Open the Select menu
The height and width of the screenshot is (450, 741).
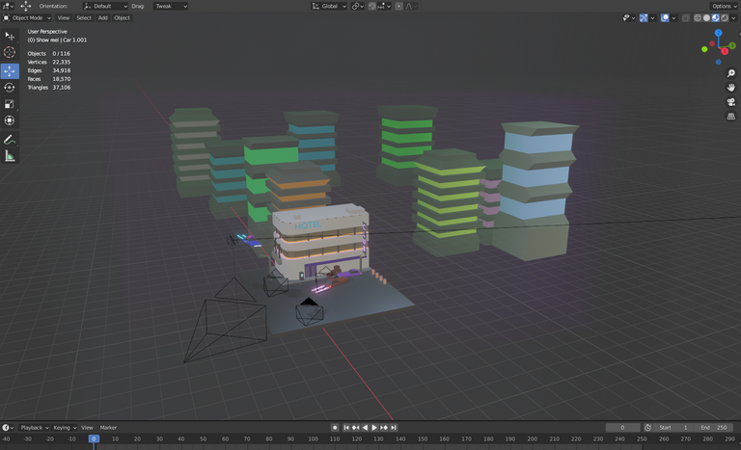84,18
